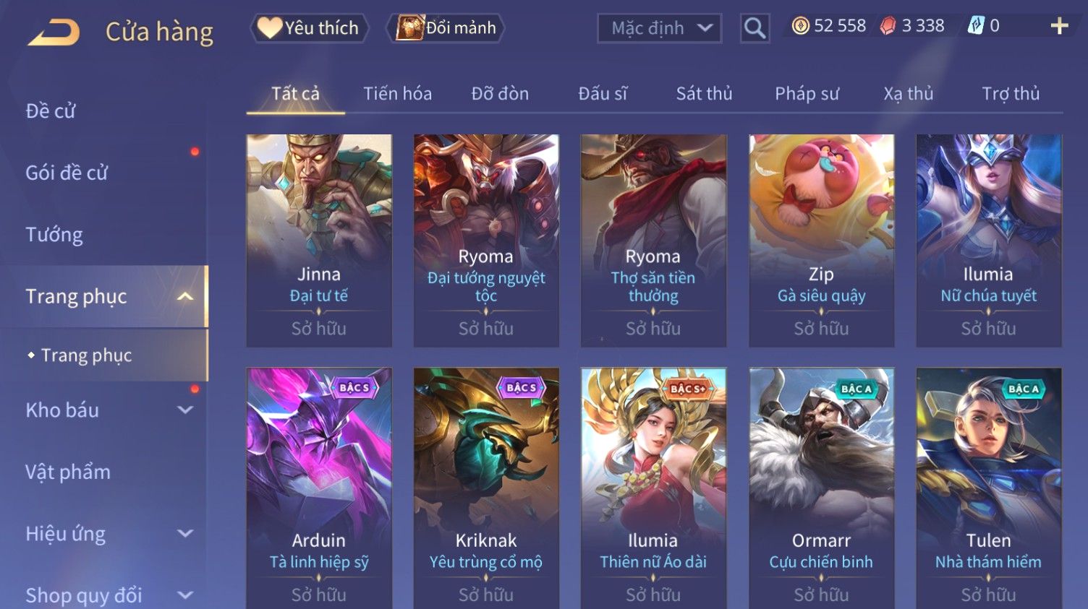Click the back arrow icon
1088x609 pixels.
click(54, 33)
